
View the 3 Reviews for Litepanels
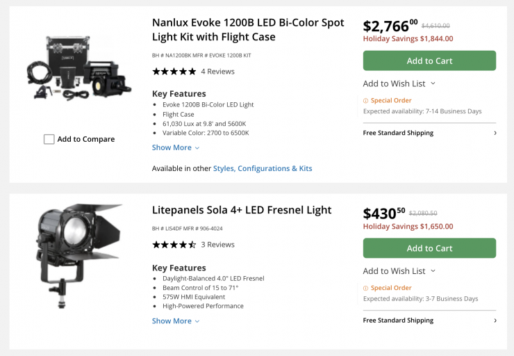(217, 245)
